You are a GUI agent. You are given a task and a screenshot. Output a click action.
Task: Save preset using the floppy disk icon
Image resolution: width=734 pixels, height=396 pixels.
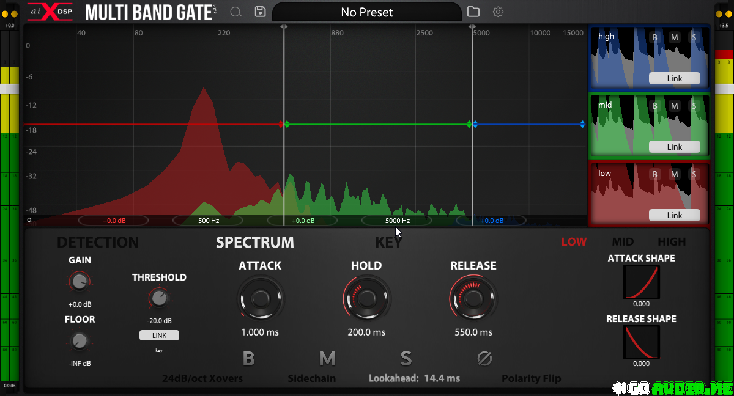261,12
